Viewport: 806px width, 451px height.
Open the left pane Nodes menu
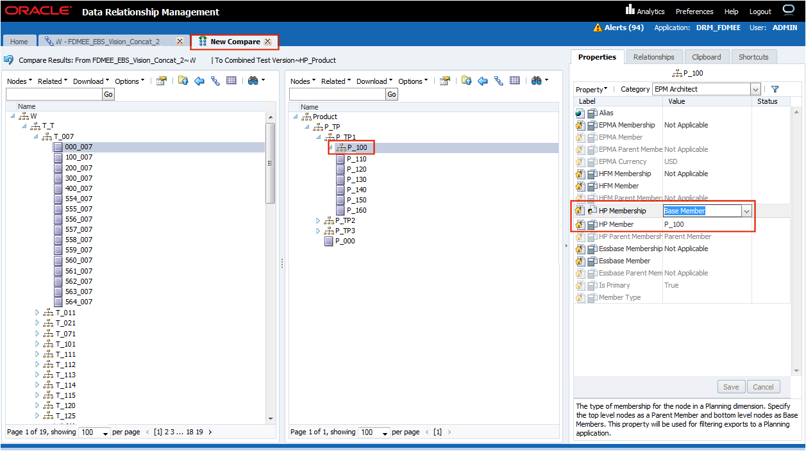click(19, 81)
